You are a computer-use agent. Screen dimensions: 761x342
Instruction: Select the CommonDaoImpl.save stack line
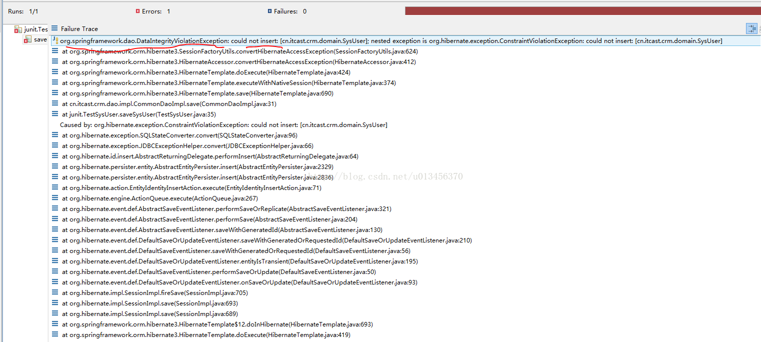(169, 104)
